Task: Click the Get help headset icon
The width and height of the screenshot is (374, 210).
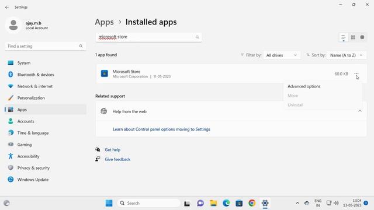Action: coord(98,149)
